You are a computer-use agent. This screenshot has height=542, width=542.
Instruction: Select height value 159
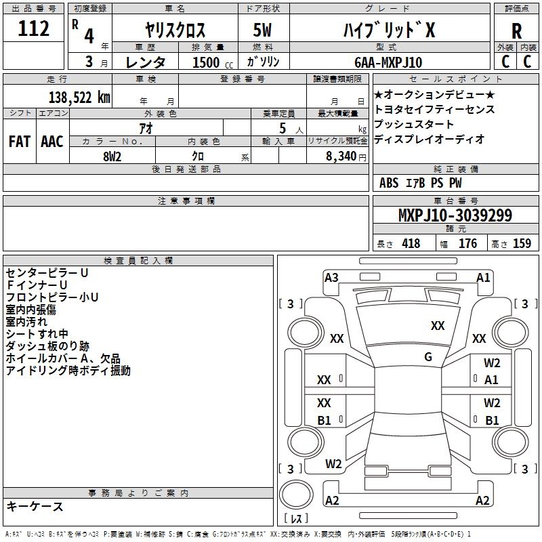pos(522,243)
